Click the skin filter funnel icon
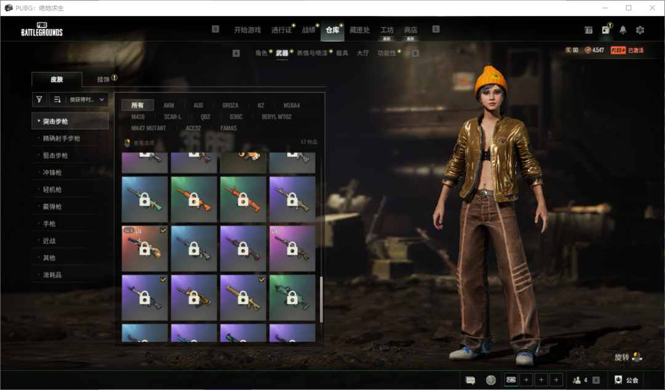Viewport: 665px width, 390px height. [x=39, y=99]
